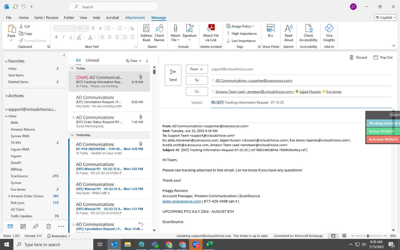Image resolution: width=400 pixels, height=250 pixels.
Task: Click the Cut scissors icon
Action: point(21,26)
